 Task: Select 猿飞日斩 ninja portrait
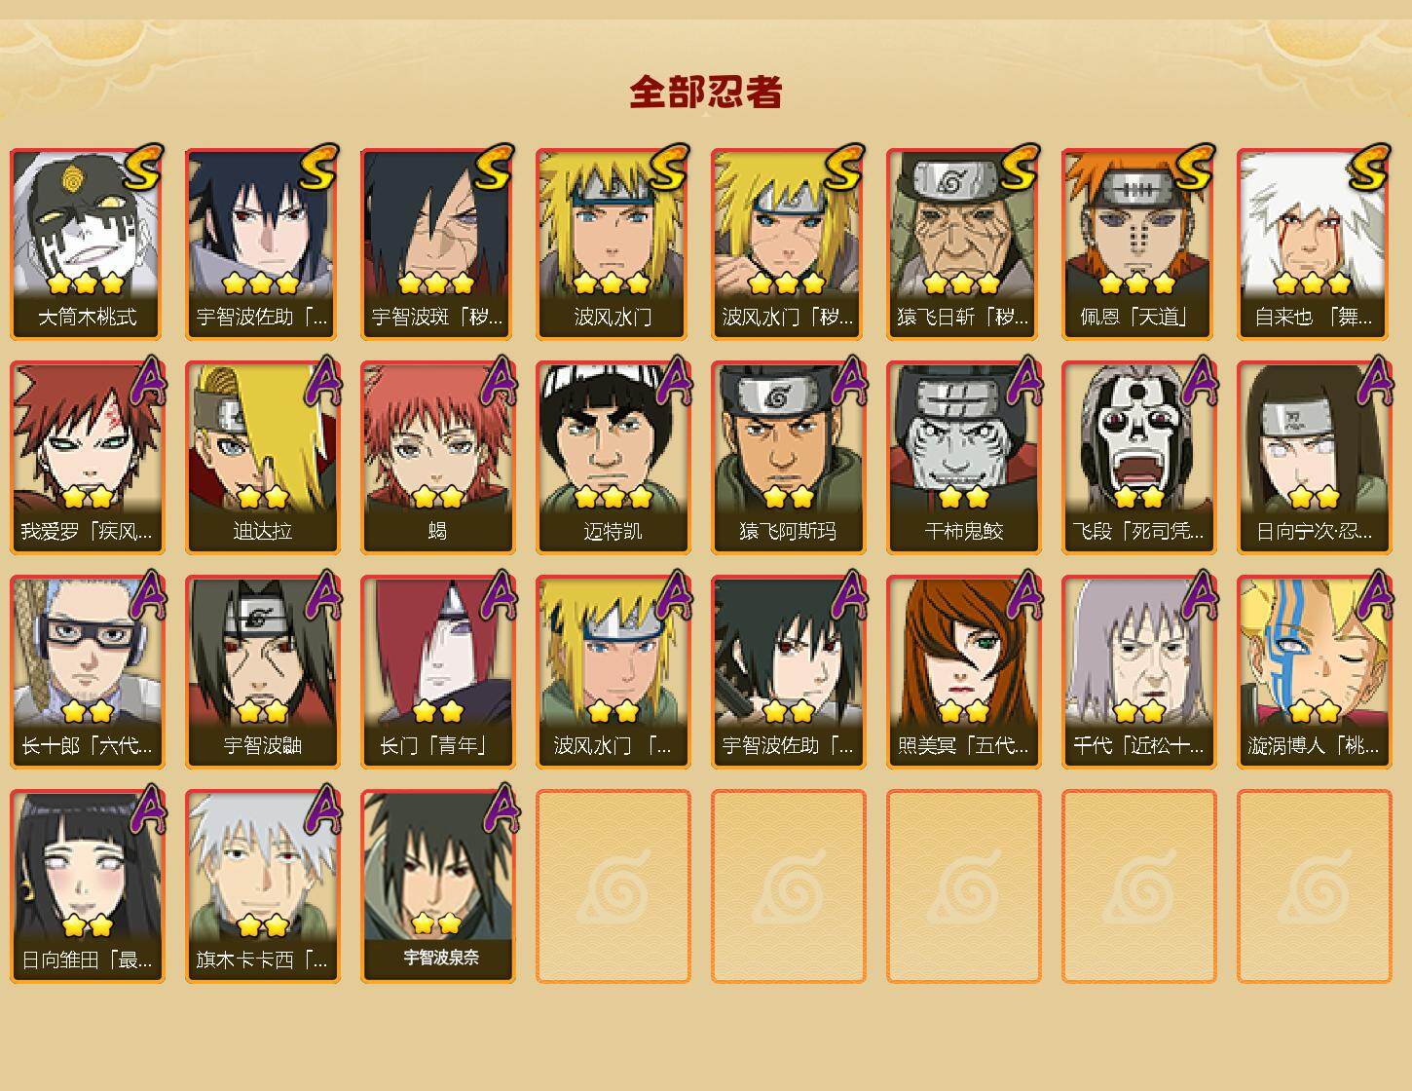(x=963, y=244)
